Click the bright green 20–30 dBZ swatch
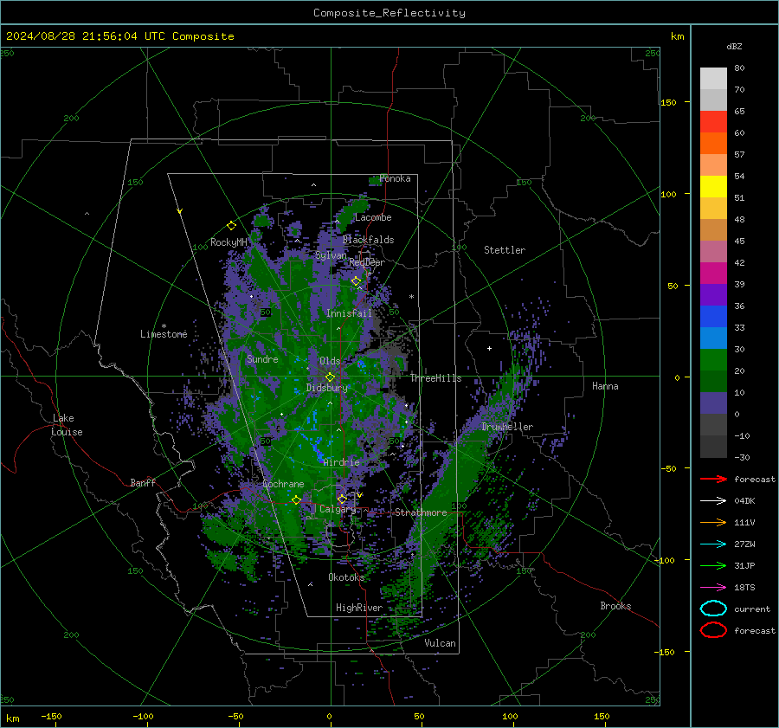Viewport: 779px width, 728px height. coord(713,360)
